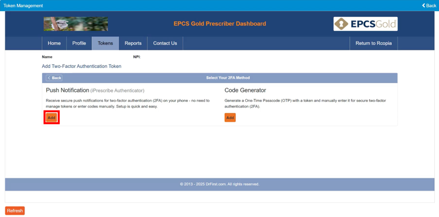Open the Reports tab
Image resolution: width=439 pixels, height=217 pixels.
(133, 43)
